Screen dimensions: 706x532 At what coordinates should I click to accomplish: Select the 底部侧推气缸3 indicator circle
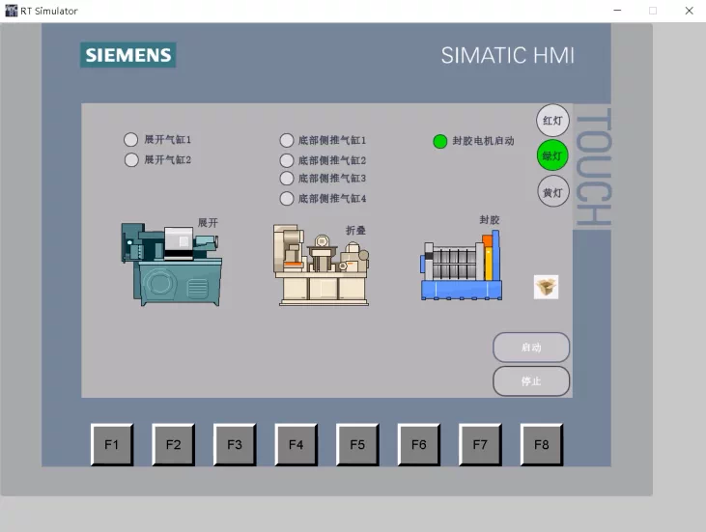click(x=287, y=179)
